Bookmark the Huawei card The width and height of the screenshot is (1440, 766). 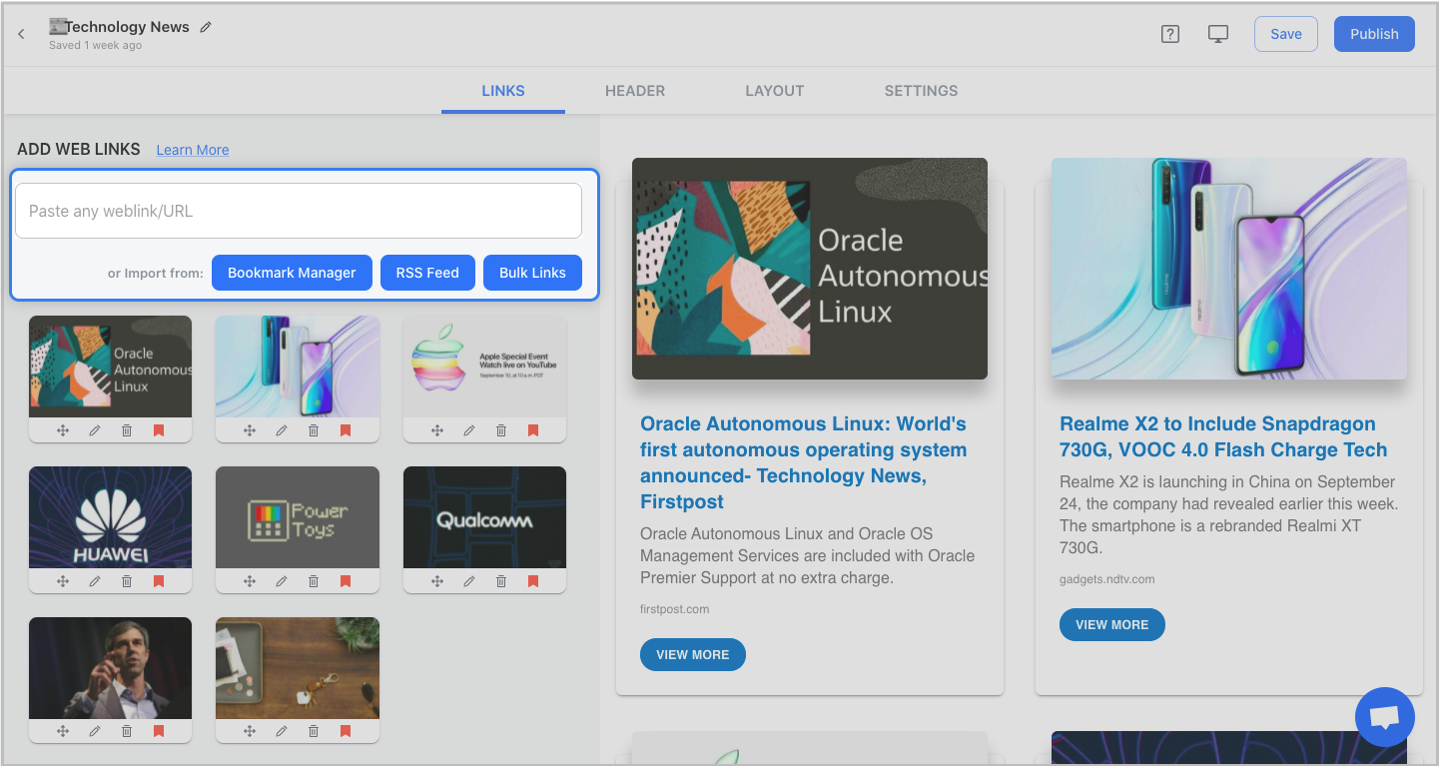click(159, 581)
